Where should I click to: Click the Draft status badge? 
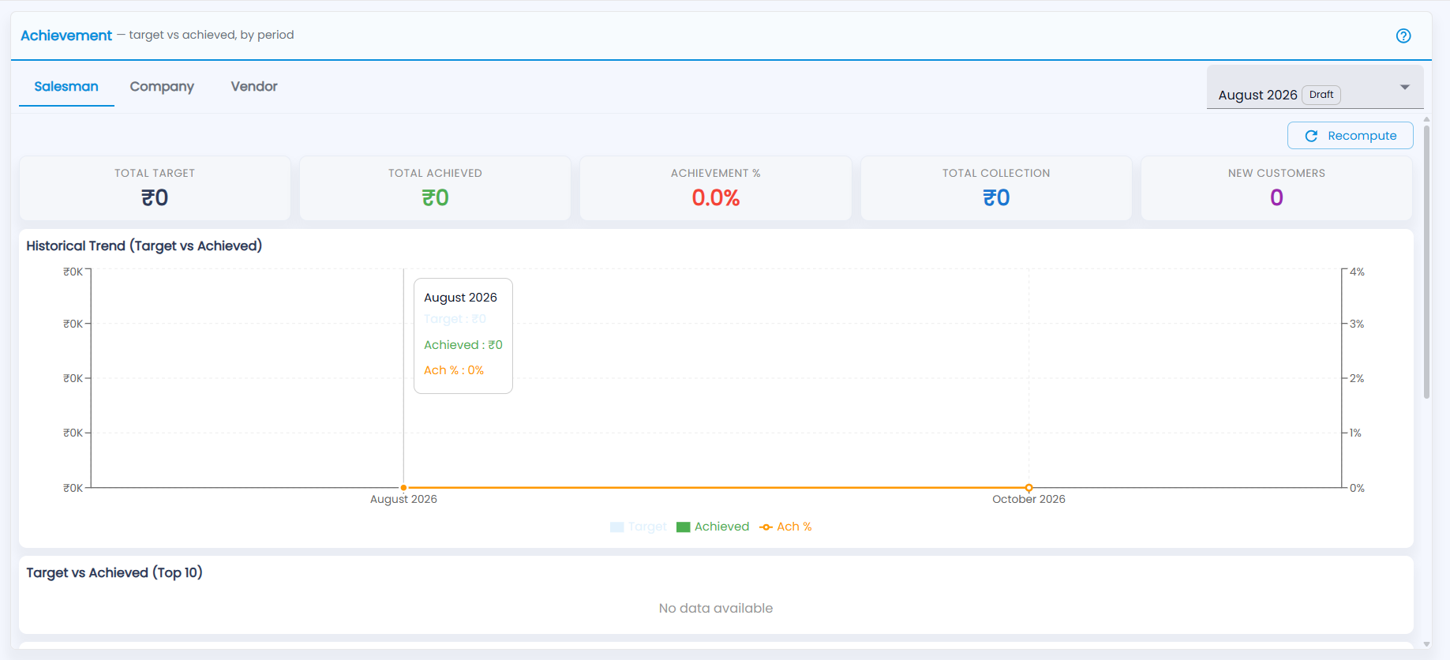click(x=1321, y=95)
